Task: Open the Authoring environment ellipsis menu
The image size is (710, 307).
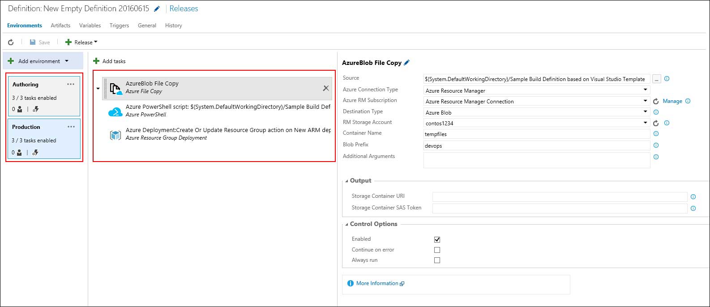Action: [x=71, y=84]
